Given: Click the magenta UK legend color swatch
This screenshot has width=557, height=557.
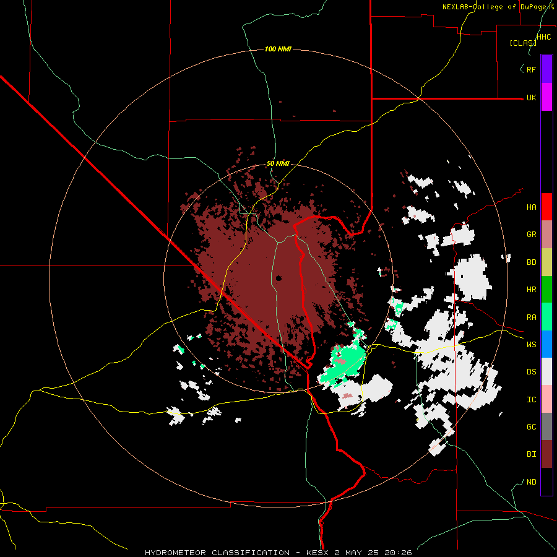Looking at the screenshot, I should click(x=546, y=97).
